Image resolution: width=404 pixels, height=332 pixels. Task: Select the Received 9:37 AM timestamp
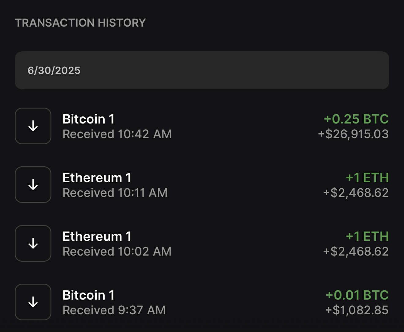(114, 310)
